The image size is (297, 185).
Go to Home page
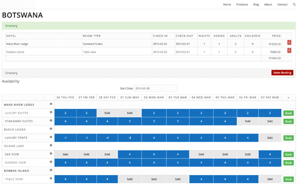tap(227, 4)
